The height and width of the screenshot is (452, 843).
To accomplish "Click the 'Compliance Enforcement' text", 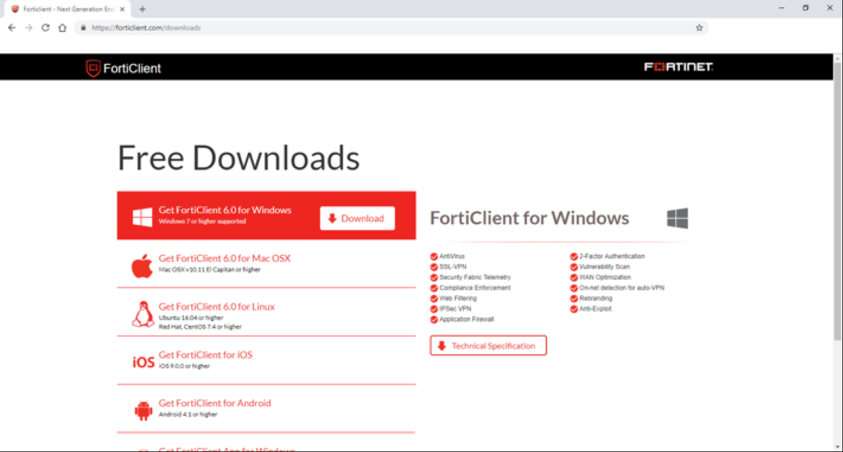I will point(475,288).
